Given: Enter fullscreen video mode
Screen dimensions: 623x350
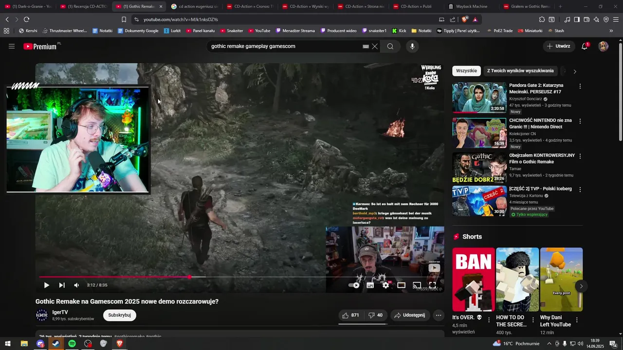Looking at the screenshot, I should tap(432, 285).
